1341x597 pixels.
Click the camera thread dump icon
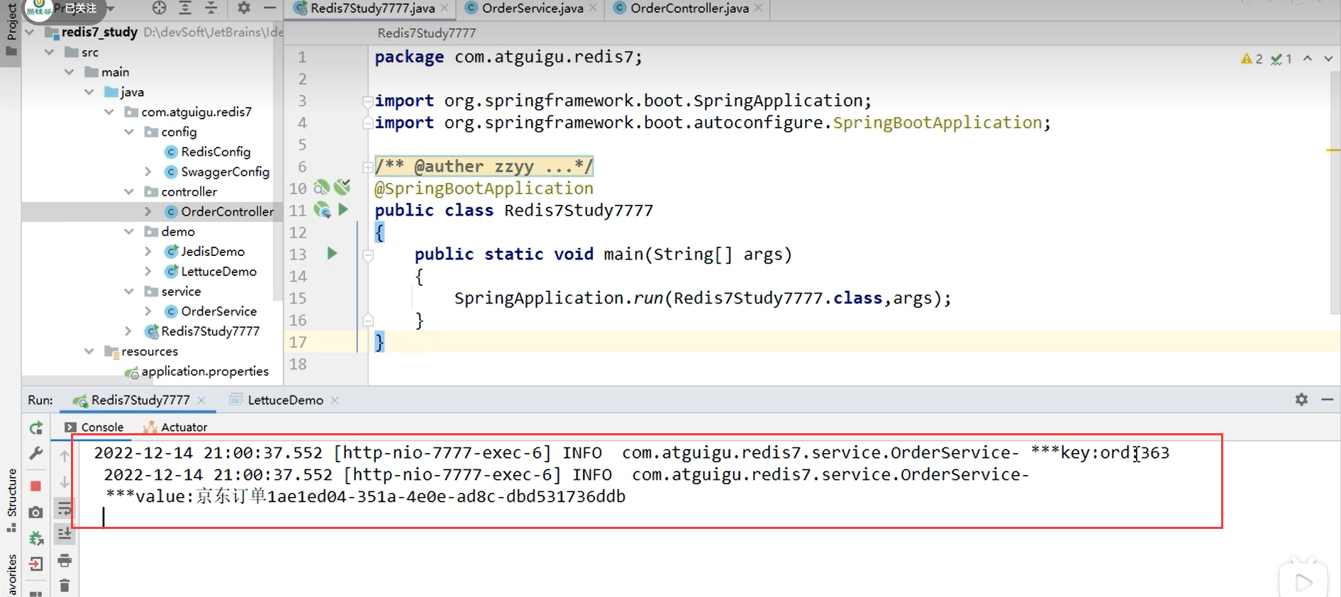[36, 512]
